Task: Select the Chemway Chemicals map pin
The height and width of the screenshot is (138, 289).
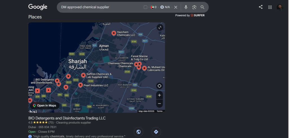Action: pyautogui.click(x=136, y=65)
